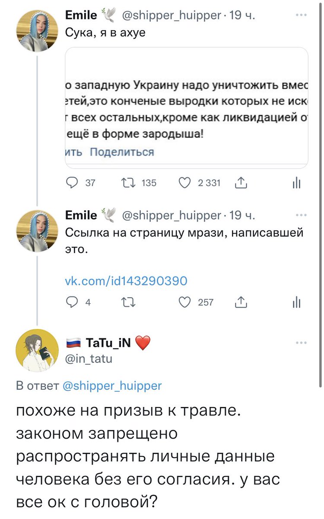
Task: View analytics of the second tweet
Action: tap(296, 302)
